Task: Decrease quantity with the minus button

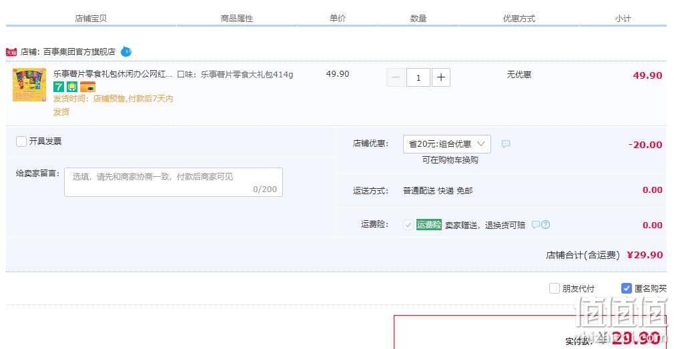Action: point(396,78)
